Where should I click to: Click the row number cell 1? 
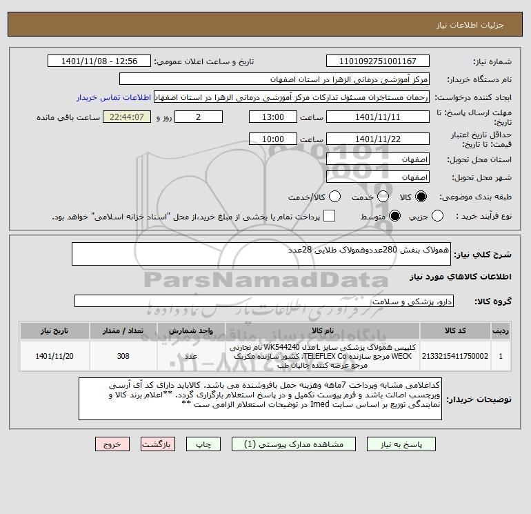coord(501,356)
